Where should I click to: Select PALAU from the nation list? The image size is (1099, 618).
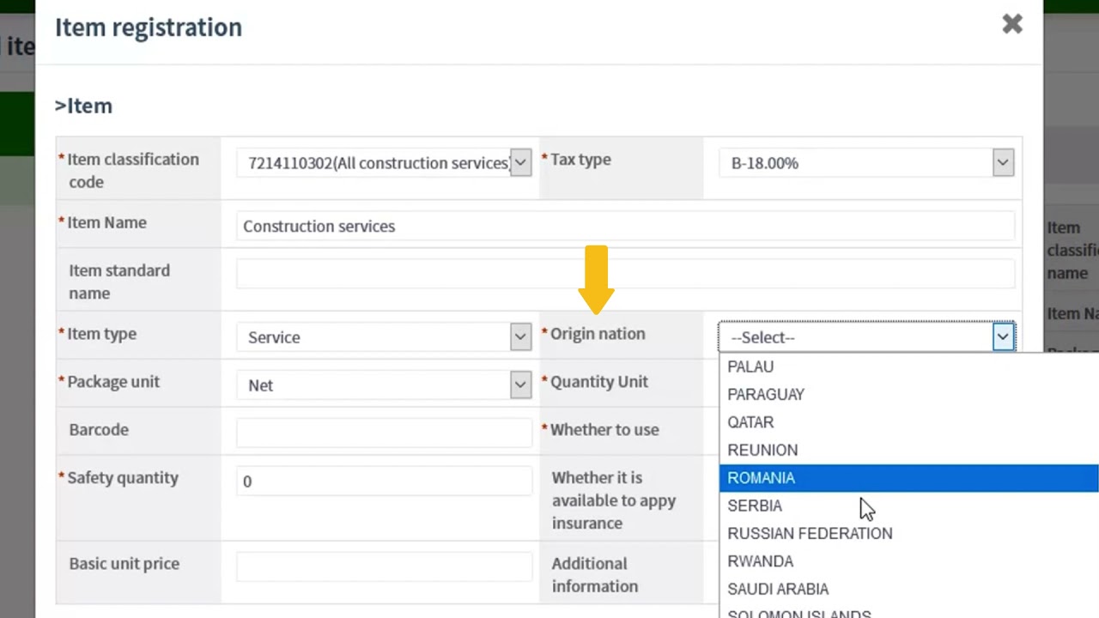(x=909, y=367)
